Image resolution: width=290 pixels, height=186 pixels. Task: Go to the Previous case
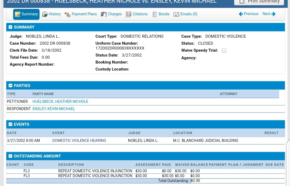(x=249, y=14)
